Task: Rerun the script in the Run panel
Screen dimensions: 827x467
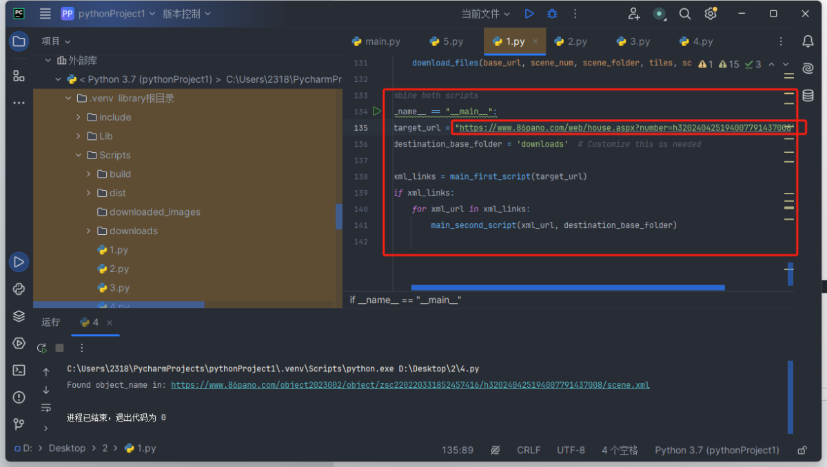Action: tap(42, 348)
